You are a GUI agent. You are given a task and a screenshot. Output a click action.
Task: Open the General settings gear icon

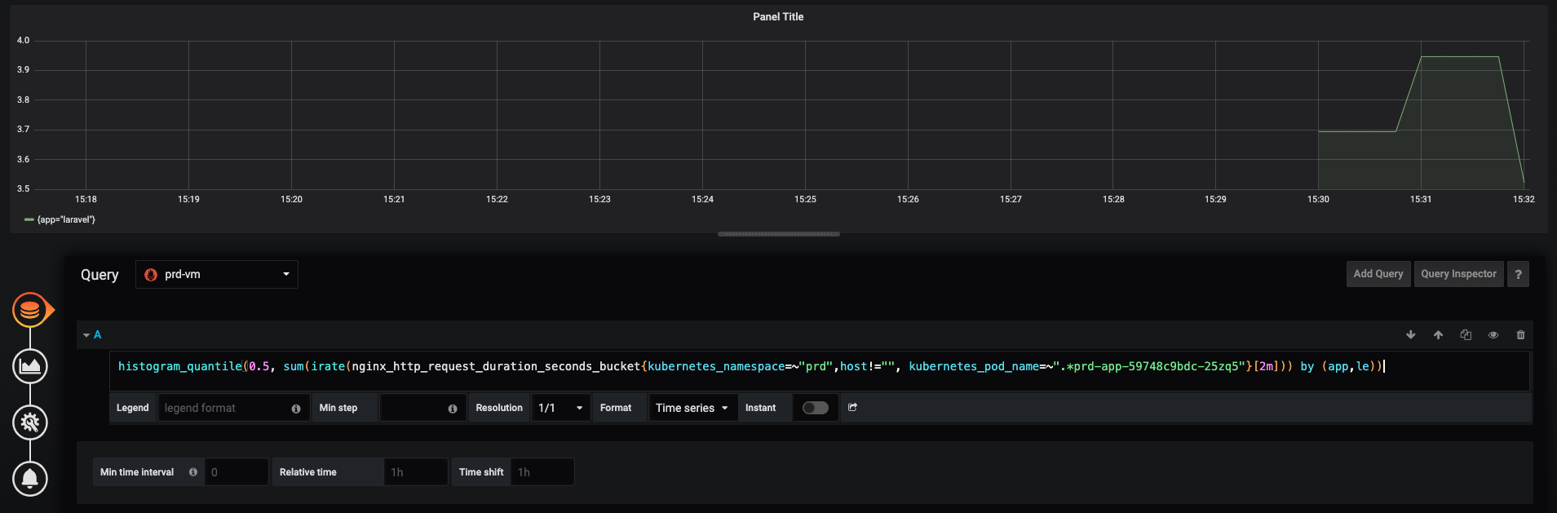point(30,422)
